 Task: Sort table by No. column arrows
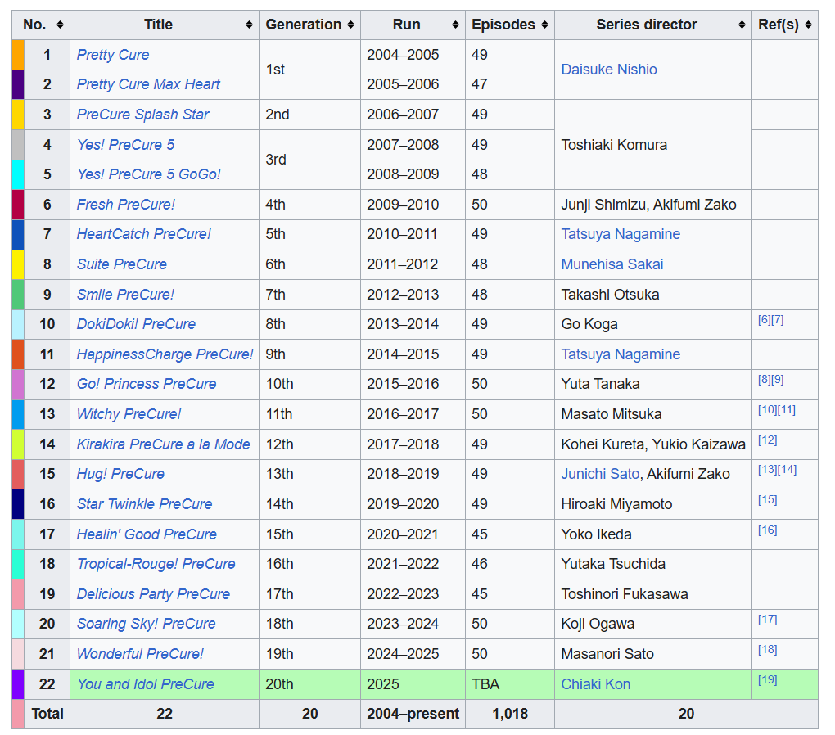pos(60,25)
